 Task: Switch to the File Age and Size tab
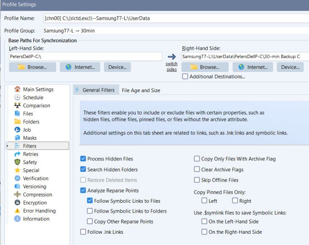[x=141, y=90]
